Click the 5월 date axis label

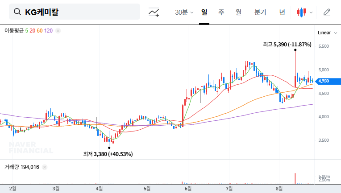[147, 189]
